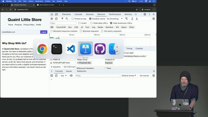The image size is (208, 117).
Task: Open the Privacy Policy link
Action: coord(29,25)
